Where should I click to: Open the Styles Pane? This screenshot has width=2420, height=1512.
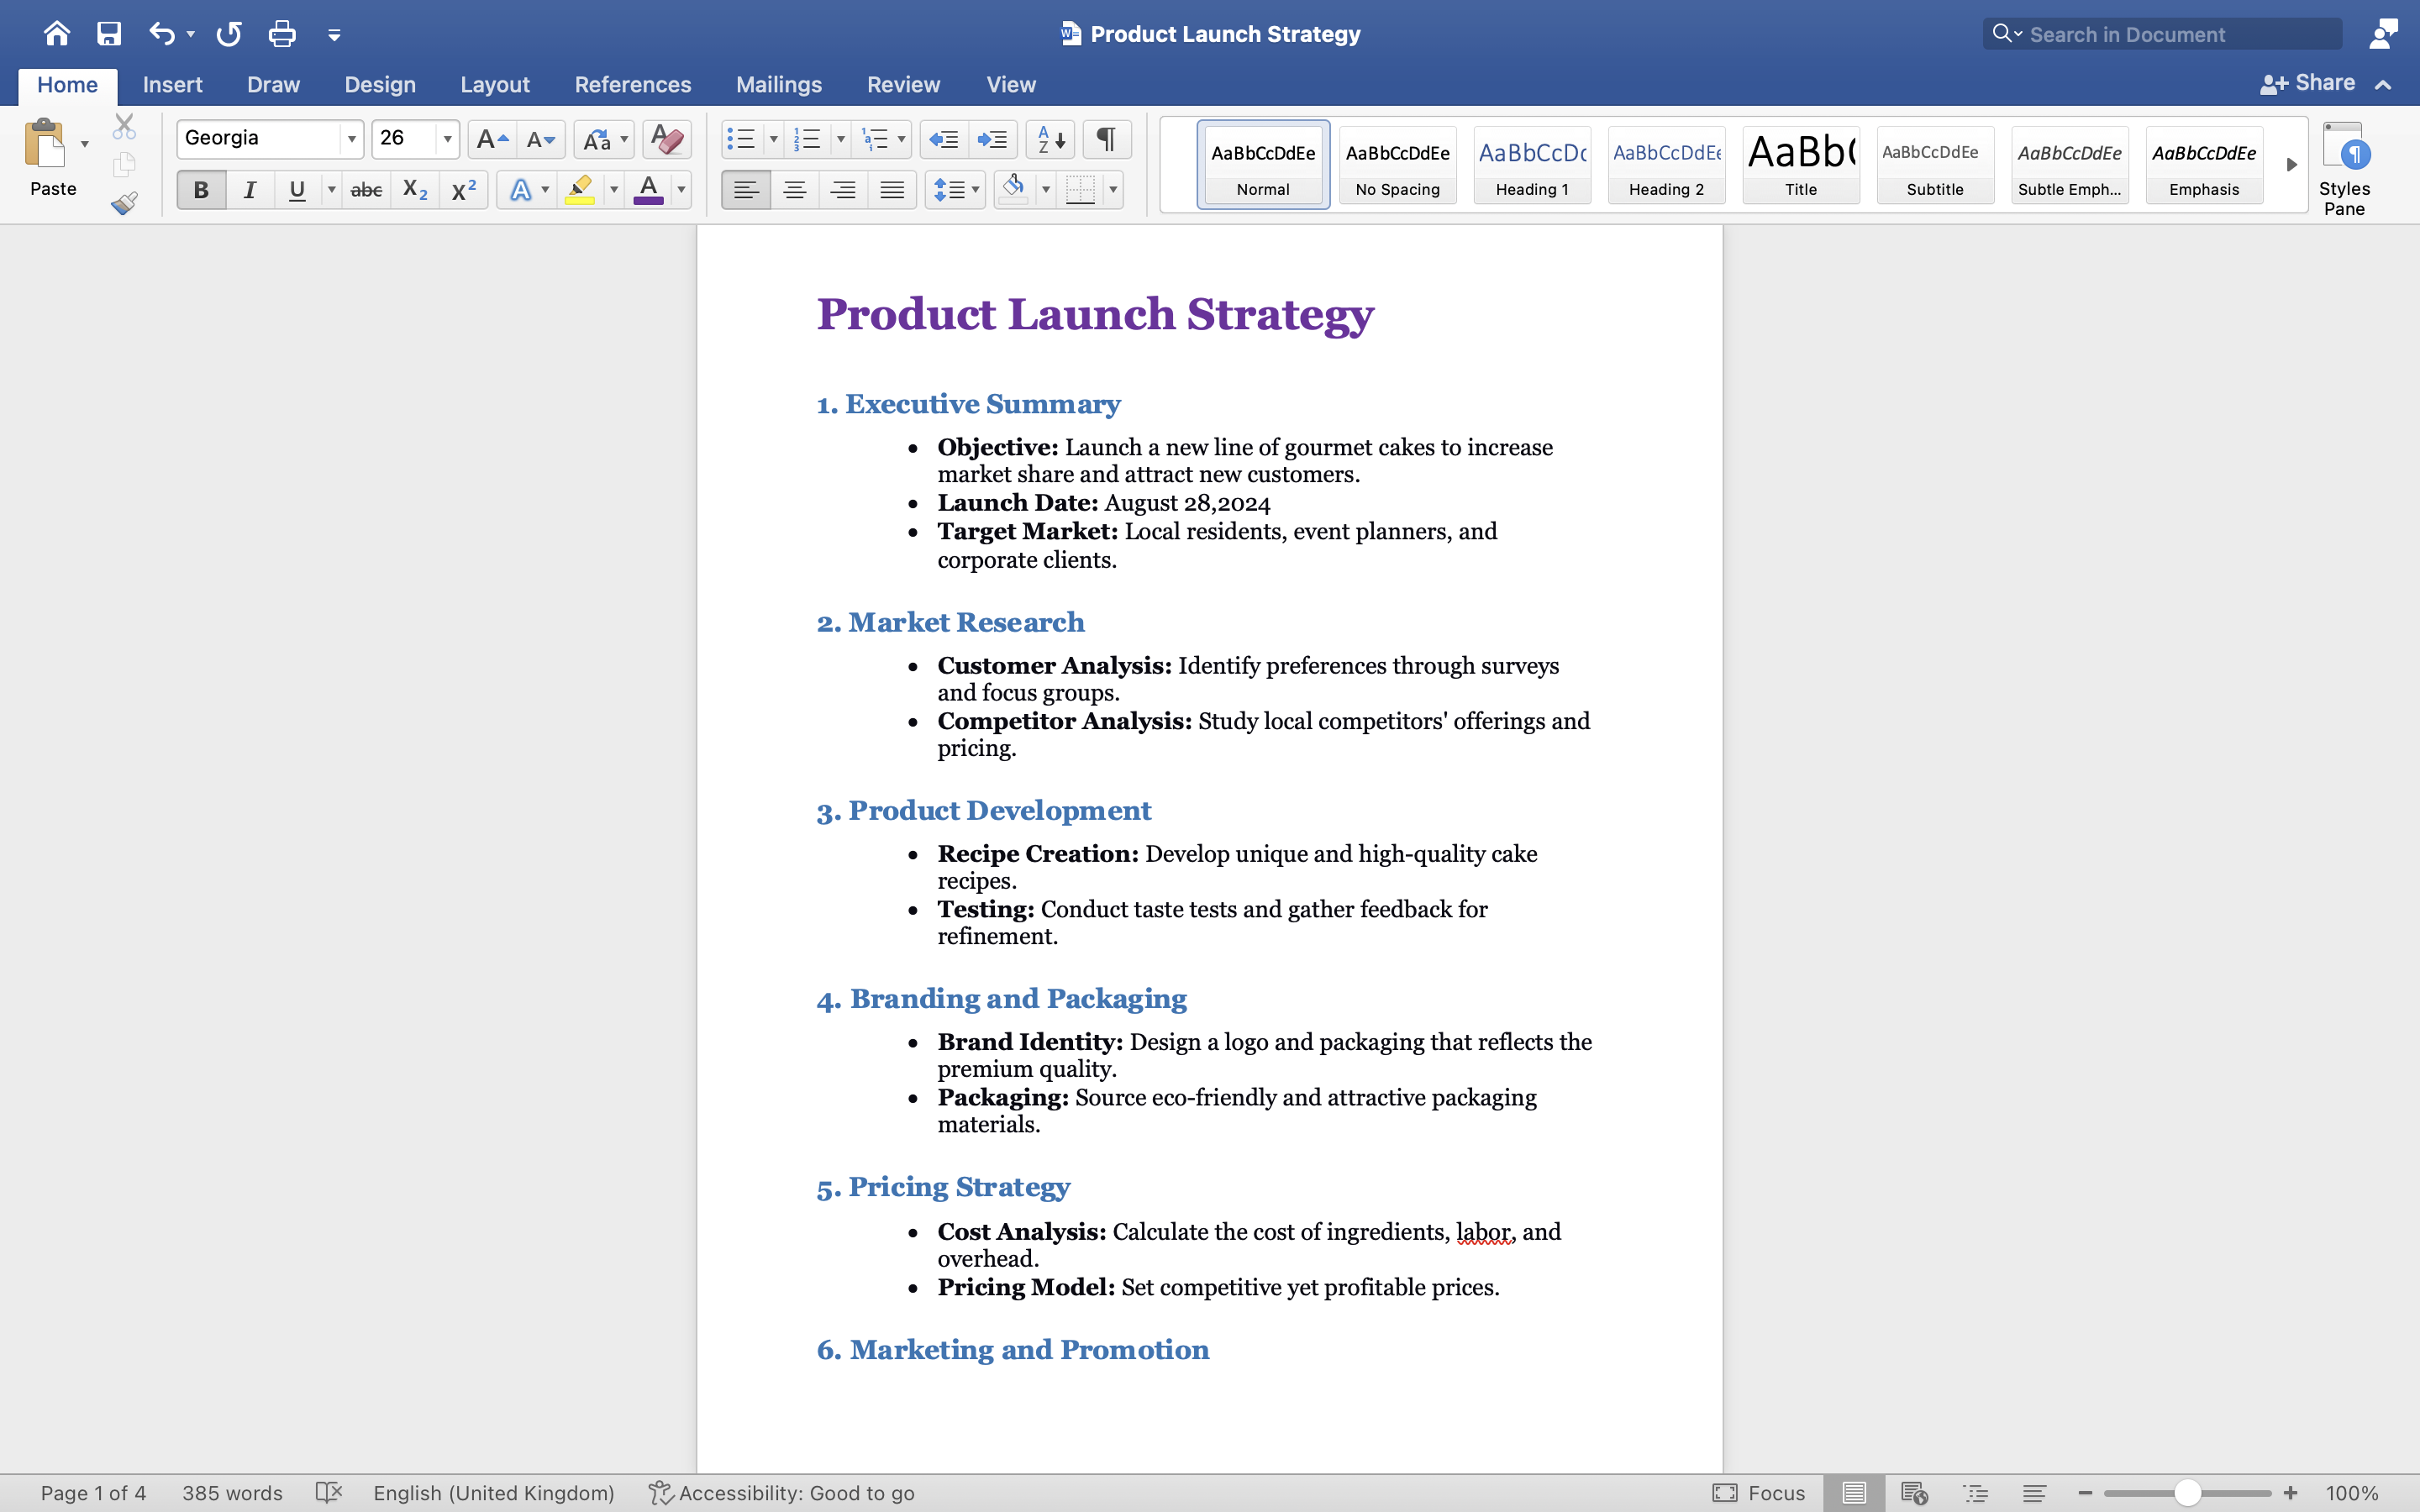[x=2343, y=168]
